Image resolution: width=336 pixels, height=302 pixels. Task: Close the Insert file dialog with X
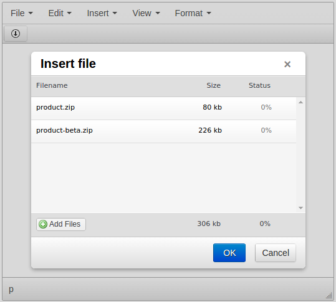(x=287, y=64)
